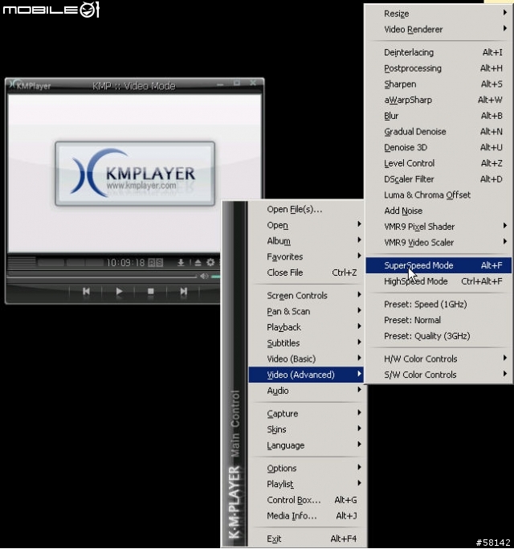
Task: Click the www.kmplayer.com link in logo
Action: coord(141,185)
